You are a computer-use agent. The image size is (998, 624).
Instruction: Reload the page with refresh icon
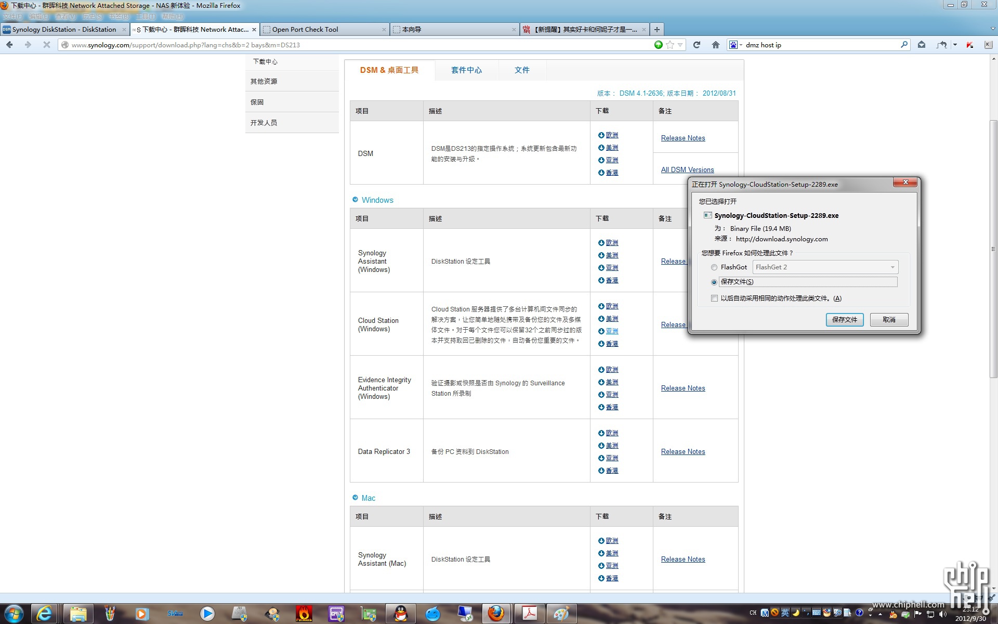[697, 45]
